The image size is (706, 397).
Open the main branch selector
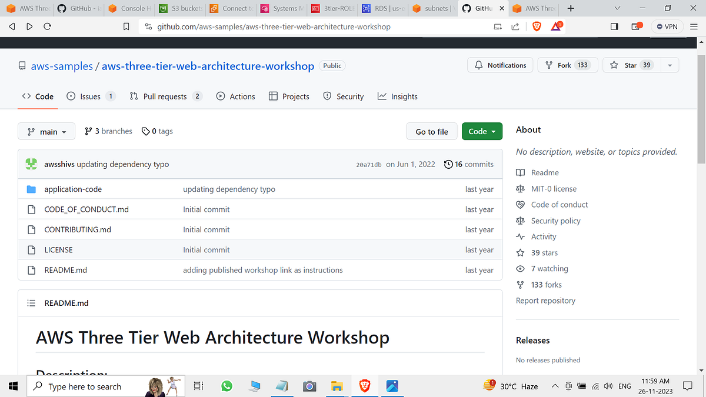click(46, 131)
